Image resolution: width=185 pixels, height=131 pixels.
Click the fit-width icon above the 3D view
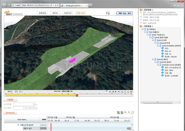[108, 13]
